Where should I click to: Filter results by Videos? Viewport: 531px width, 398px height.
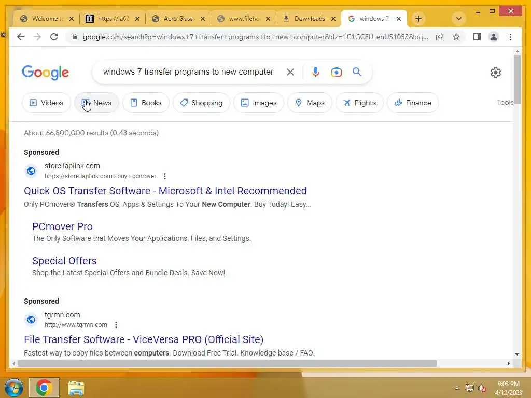tap(46, 103)
